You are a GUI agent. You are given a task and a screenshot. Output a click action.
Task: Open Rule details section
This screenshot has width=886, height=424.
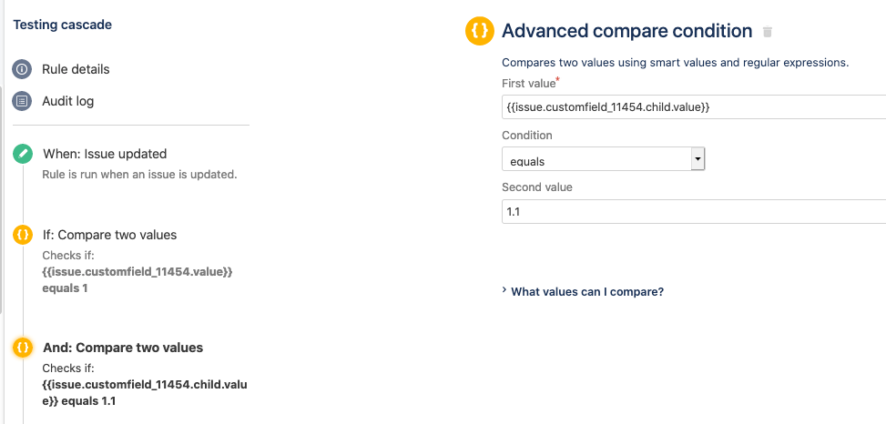click(76, 69)
